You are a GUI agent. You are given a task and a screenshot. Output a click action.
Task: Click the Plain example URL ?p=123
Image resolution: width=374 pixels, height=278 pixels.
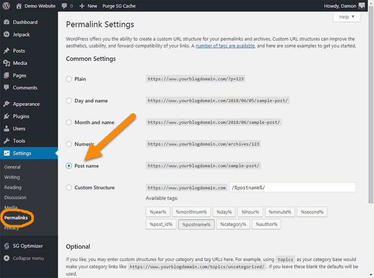point(196,79)
